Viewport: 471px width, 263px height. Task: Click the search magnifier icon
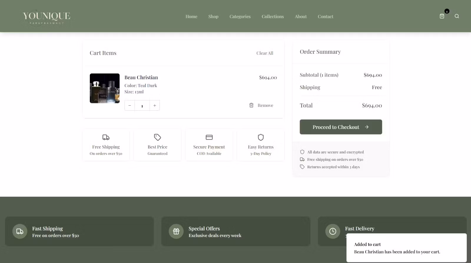[457, 16]
